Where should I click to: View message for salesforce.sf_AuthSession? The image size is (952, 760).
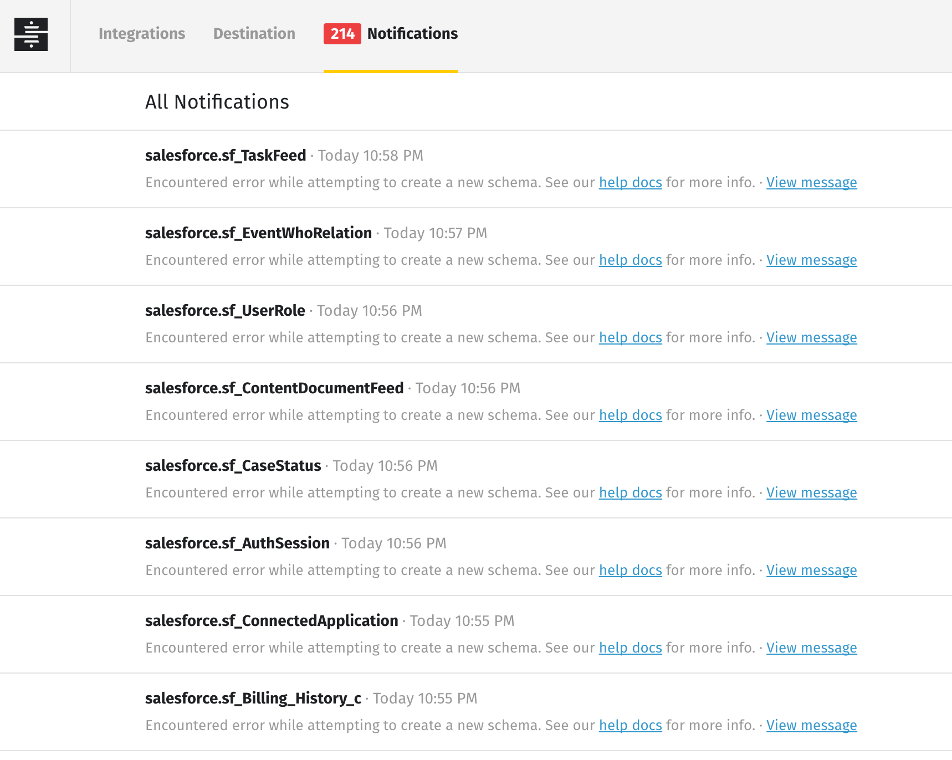(x=812, y=571)
